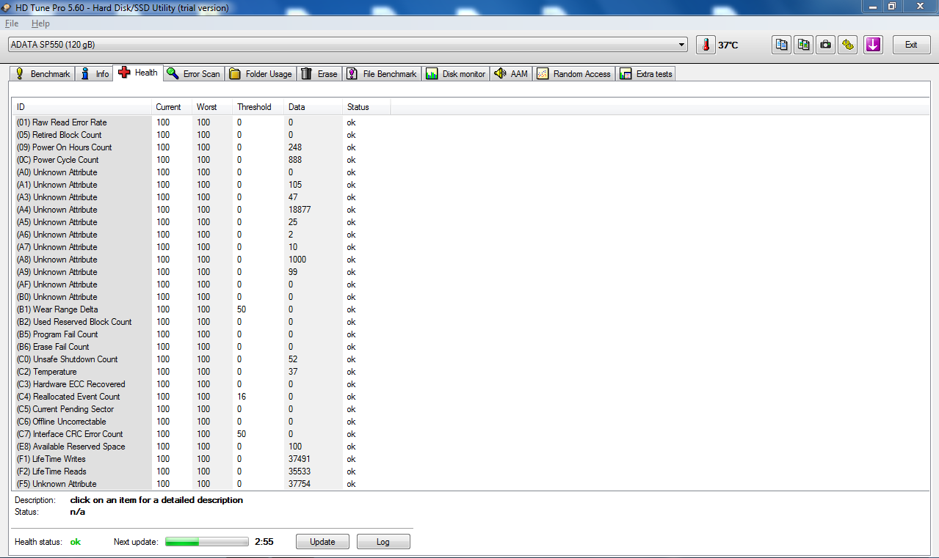The image size is (939, 558).
Task: Click the data value 37754
Action: [x=300, y=484]
